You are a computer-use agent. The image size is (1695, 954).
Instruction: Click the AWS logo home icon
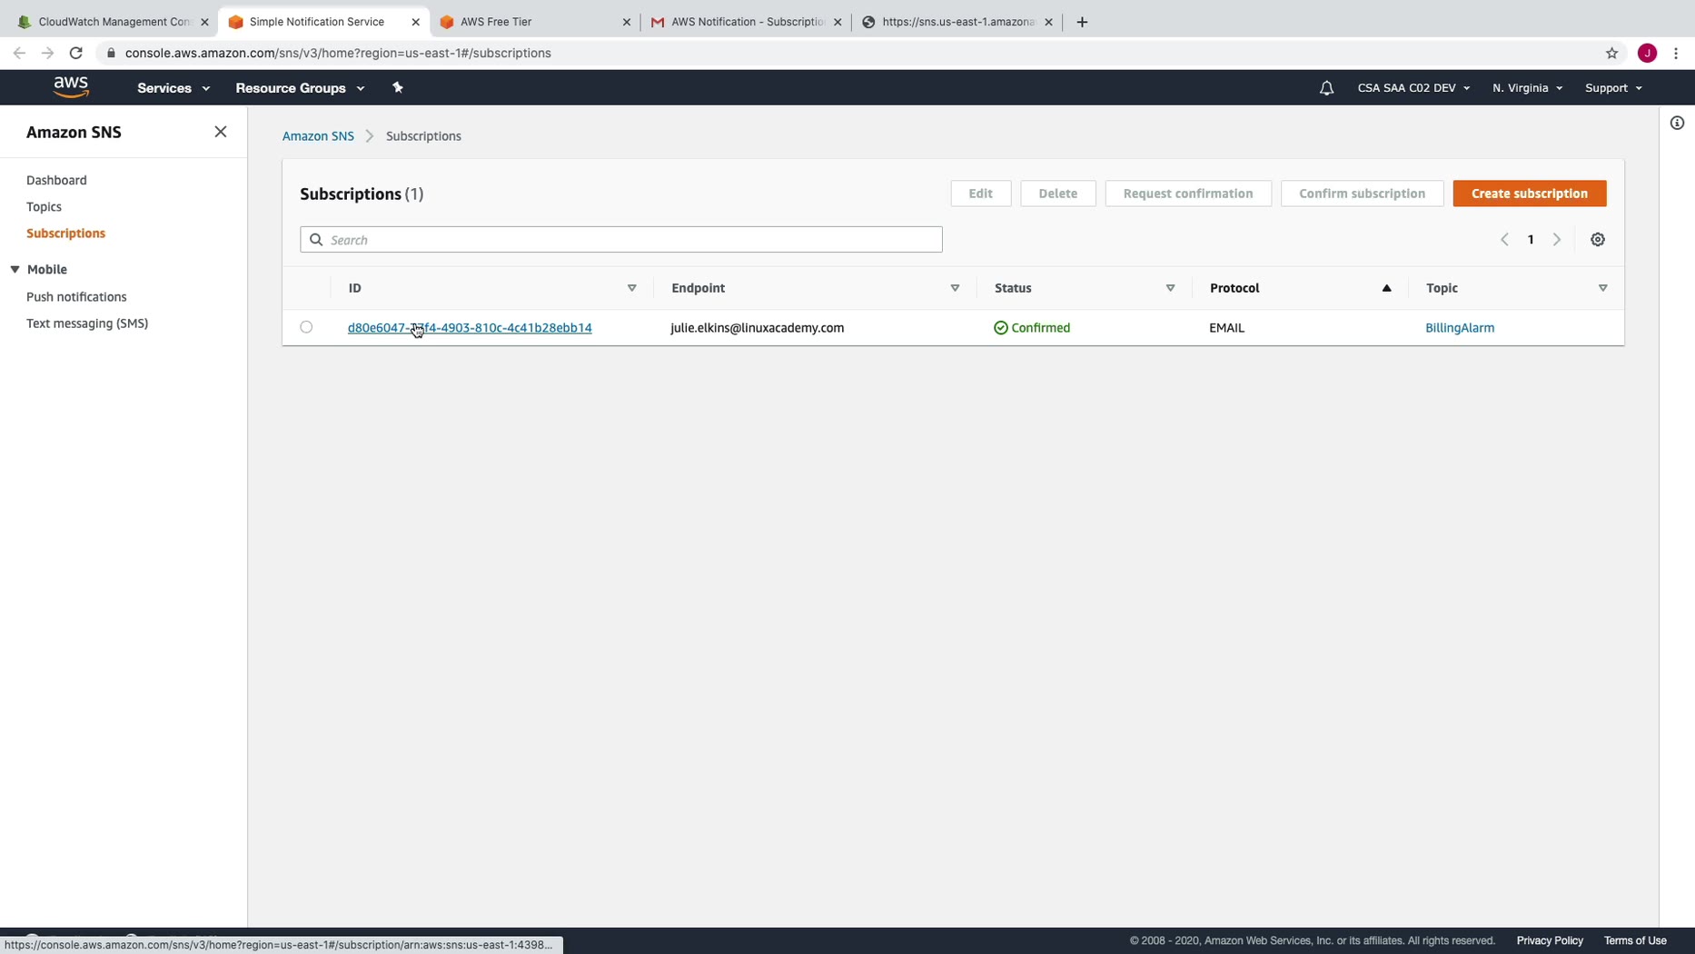click(x=71, y=87)
